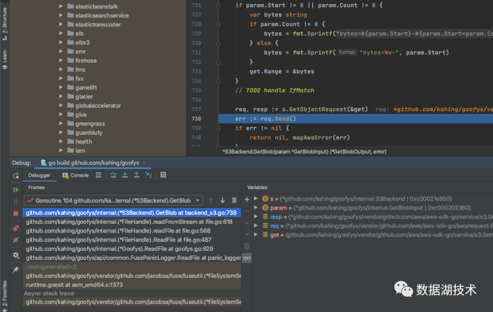
Task: Switch to Debugger tab
Action: pyautogui.click(x=39, y=175)
